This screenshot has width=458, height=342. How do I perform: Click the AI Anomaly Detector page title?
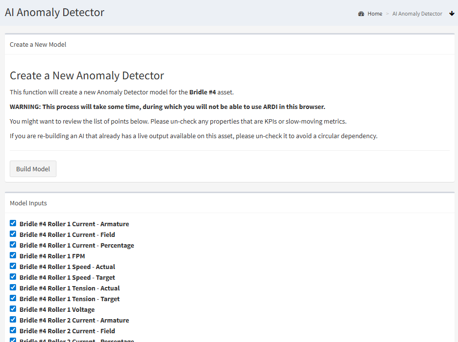click(55, 13)
